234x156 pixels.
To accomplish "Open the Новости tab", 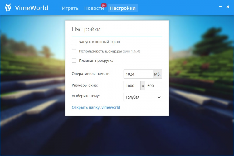I will pos(94,8).
